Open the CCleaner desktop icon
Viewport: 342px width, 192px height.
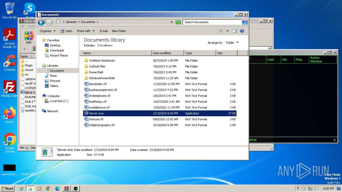tap(10, 63)
